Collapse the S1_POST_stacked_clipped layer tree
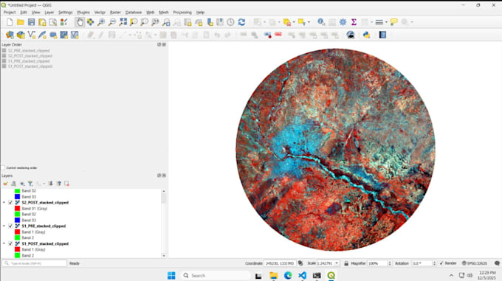The height and width of the screenshot is (281, 502). 4,243
